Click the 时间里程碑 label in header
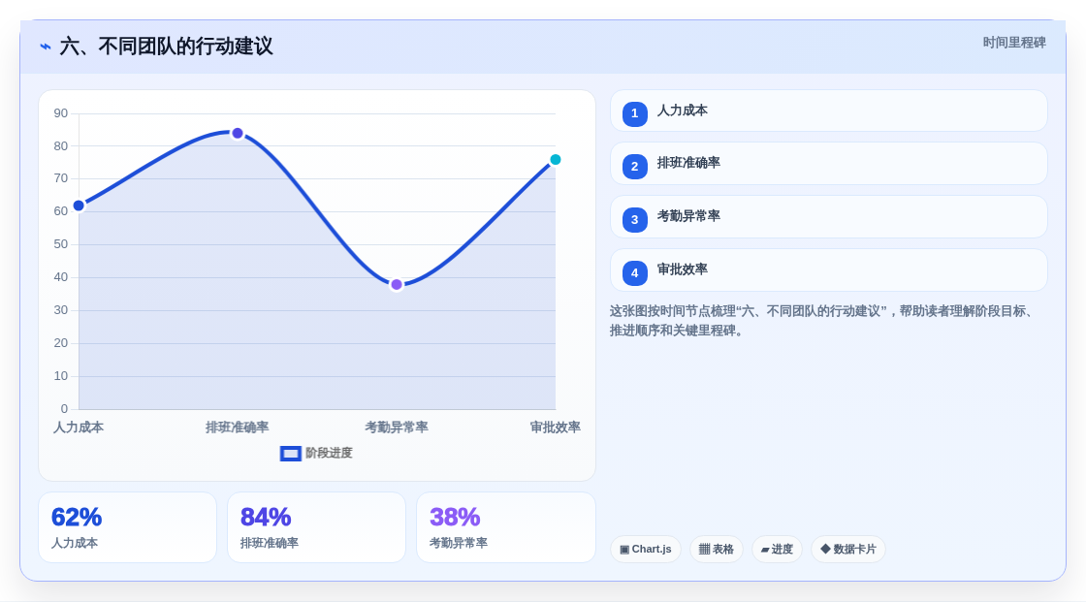 click(1014, 43)
